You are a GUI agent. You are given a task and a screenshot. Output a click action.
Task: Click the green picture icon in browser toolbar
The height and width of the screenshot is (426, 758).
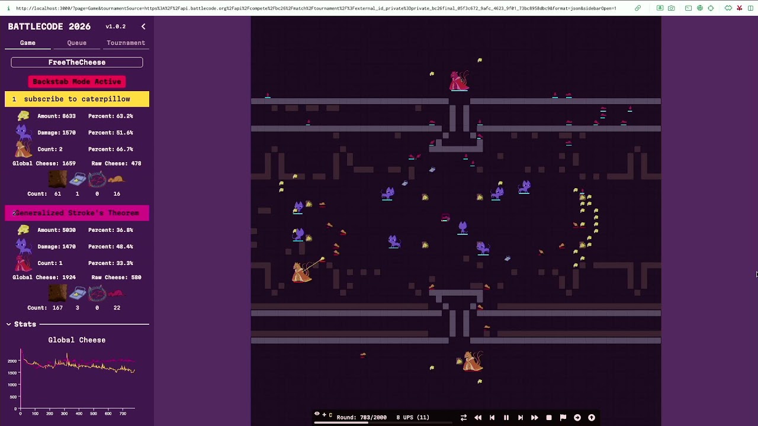(x=660, y=8)
